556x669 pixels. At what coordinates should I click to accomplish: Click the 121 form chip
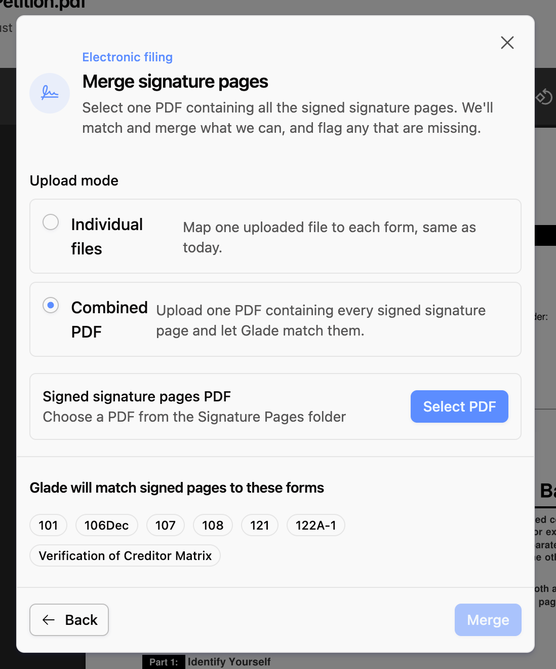click(x=260, y=525)
